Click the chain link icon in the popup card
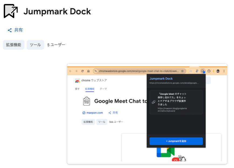The image size is (234, 168). pos(153,102)
